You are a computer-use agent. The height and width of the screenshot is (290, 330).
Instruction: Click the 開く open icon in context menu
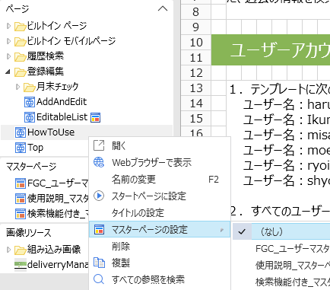(x=99, y=145)
